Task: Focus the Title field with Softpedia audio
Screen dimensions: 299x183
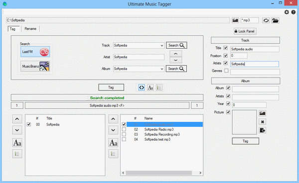Action: 255,49
